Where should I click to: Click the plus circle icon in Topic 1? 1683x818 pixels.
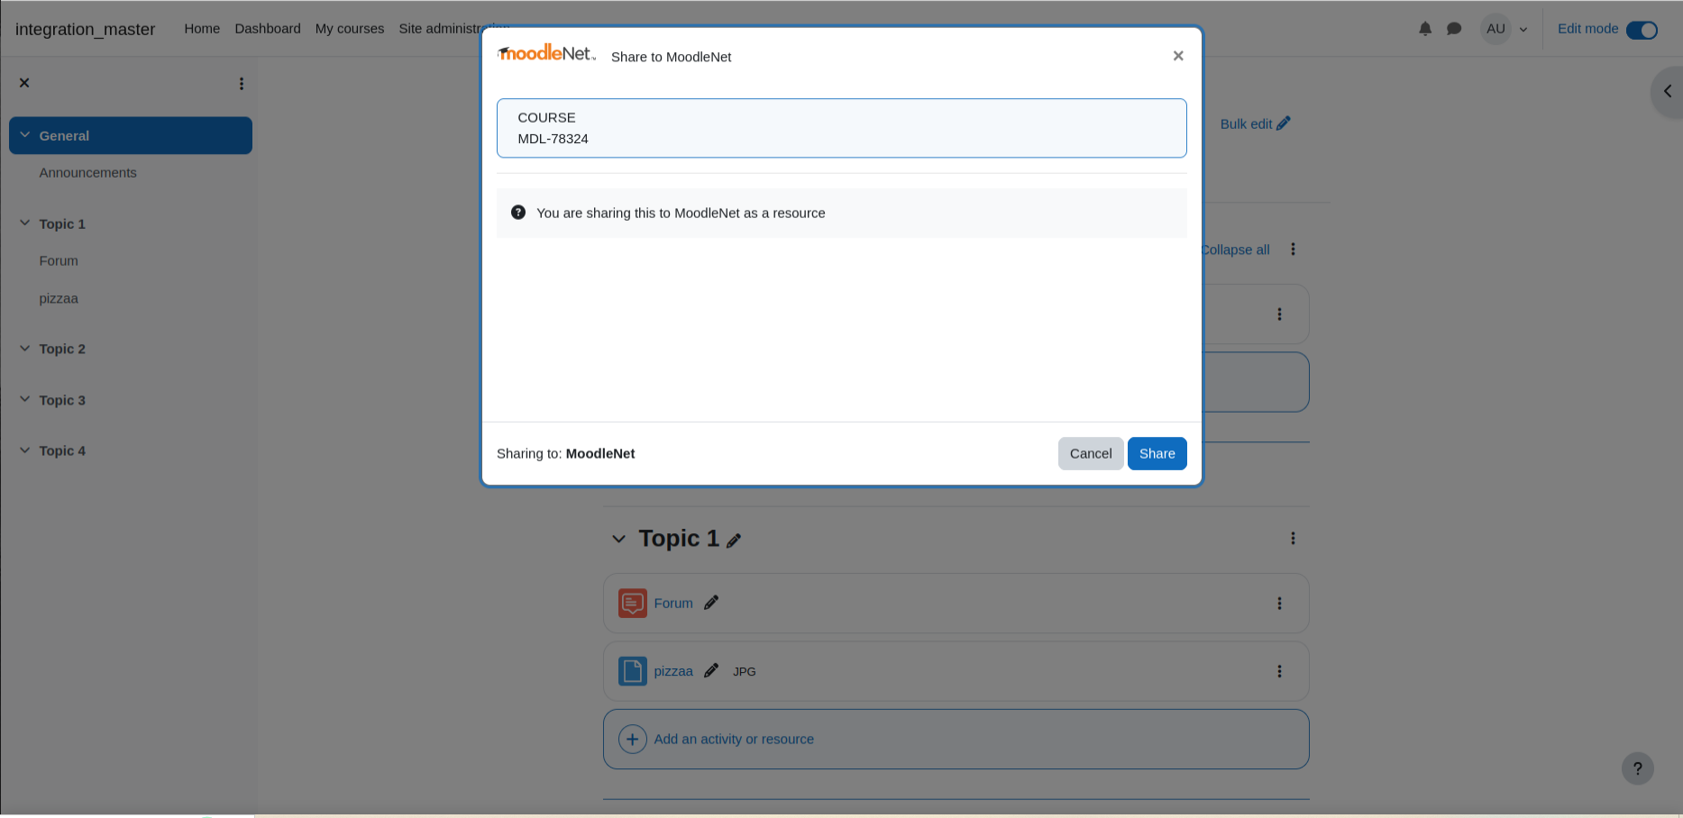pyautogui.click(x=633, y=740)
